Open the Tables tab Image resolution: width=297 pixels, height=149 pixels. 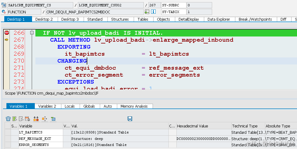(143, 19)
